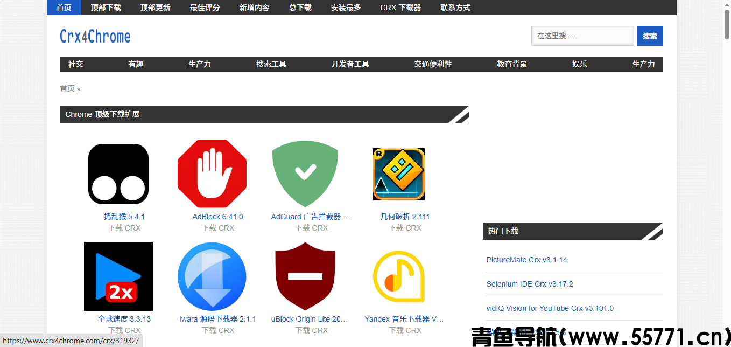Open the Geometry Dash game icon
Screen dimensions: 731x347
[399, 174]
